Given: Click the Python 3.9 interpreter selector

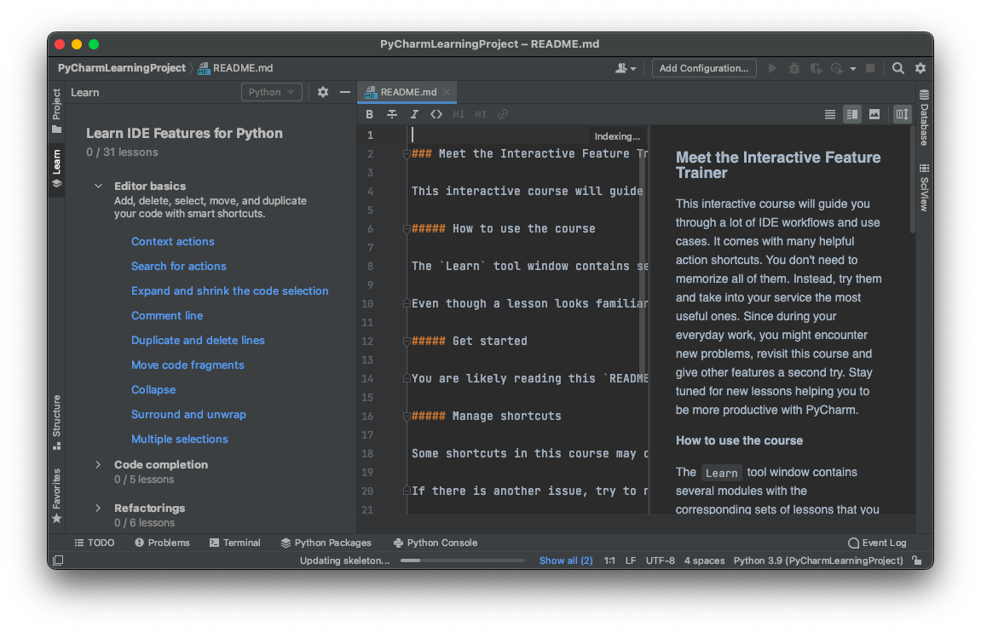Looking at the screenshot, I should pyautogui.click(x=818, y=560).
